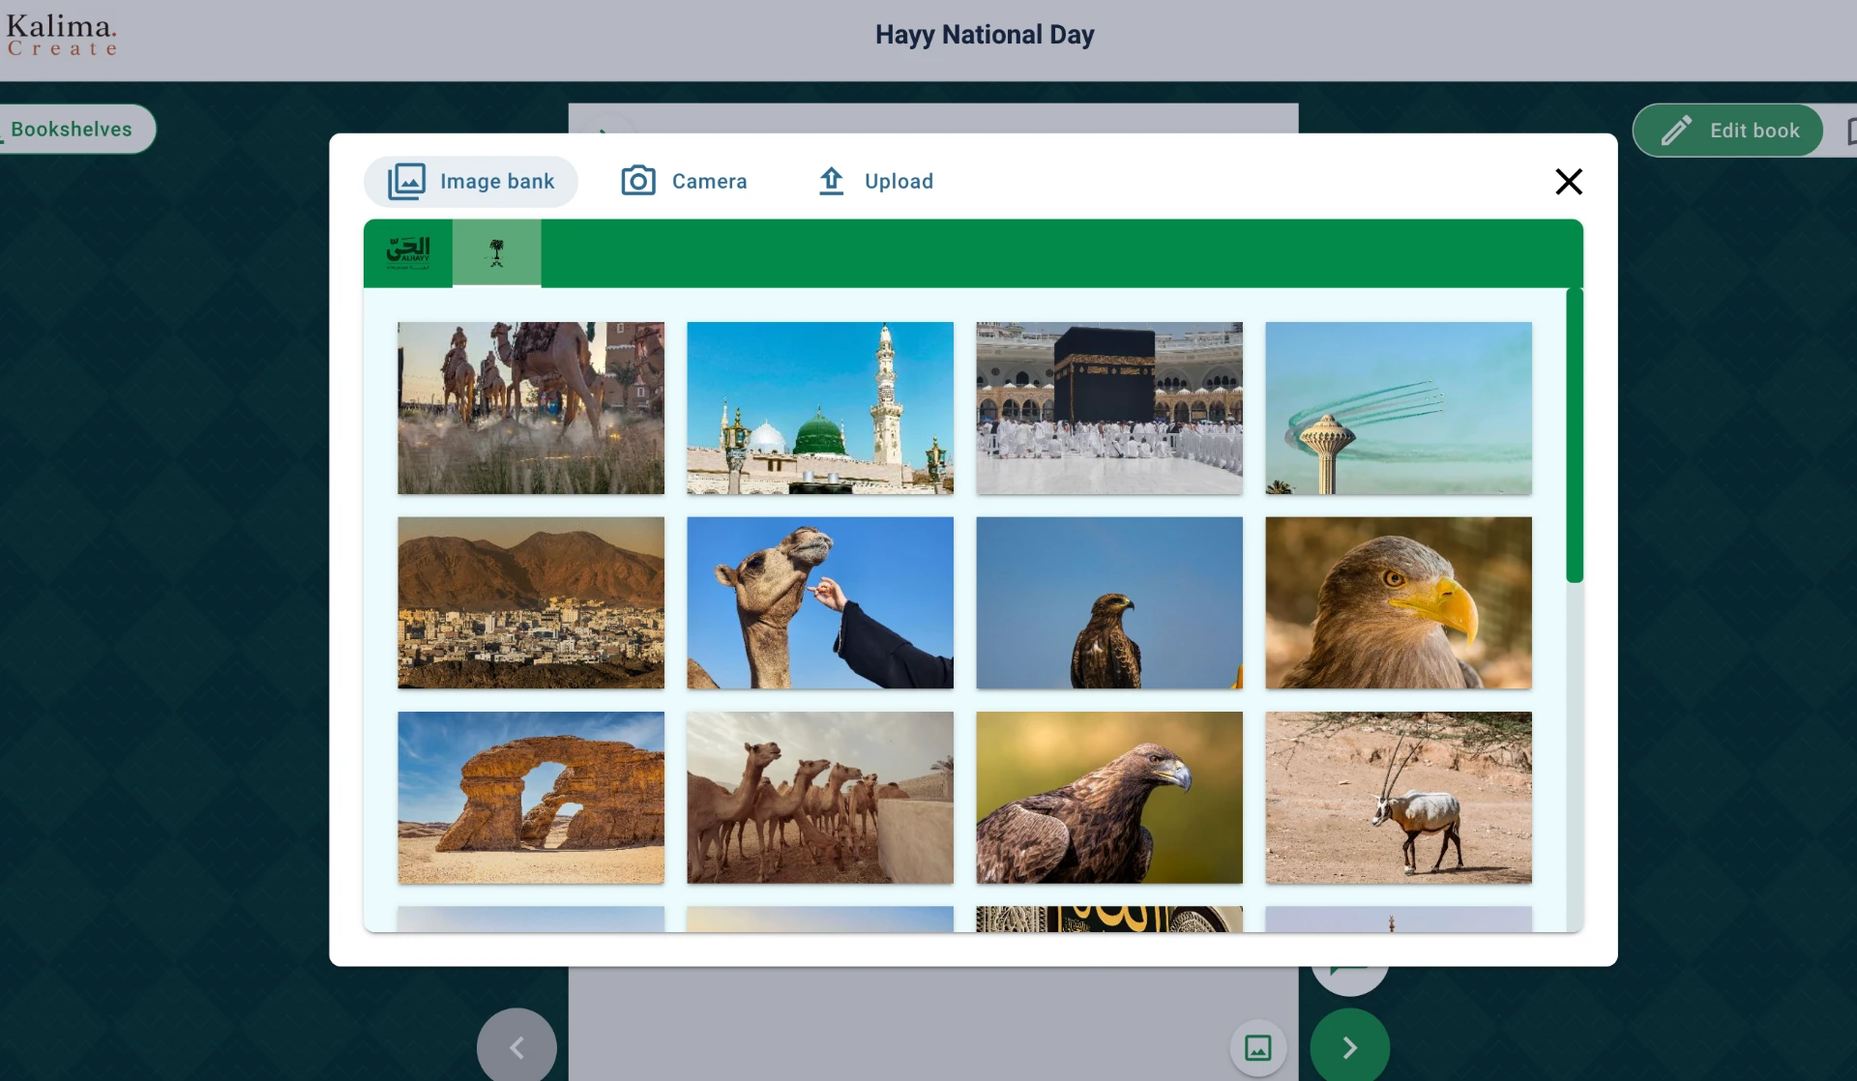Click the pencil icon on Edit book
Viewport: 1857px width, 1081px height.
[1676, 131]
